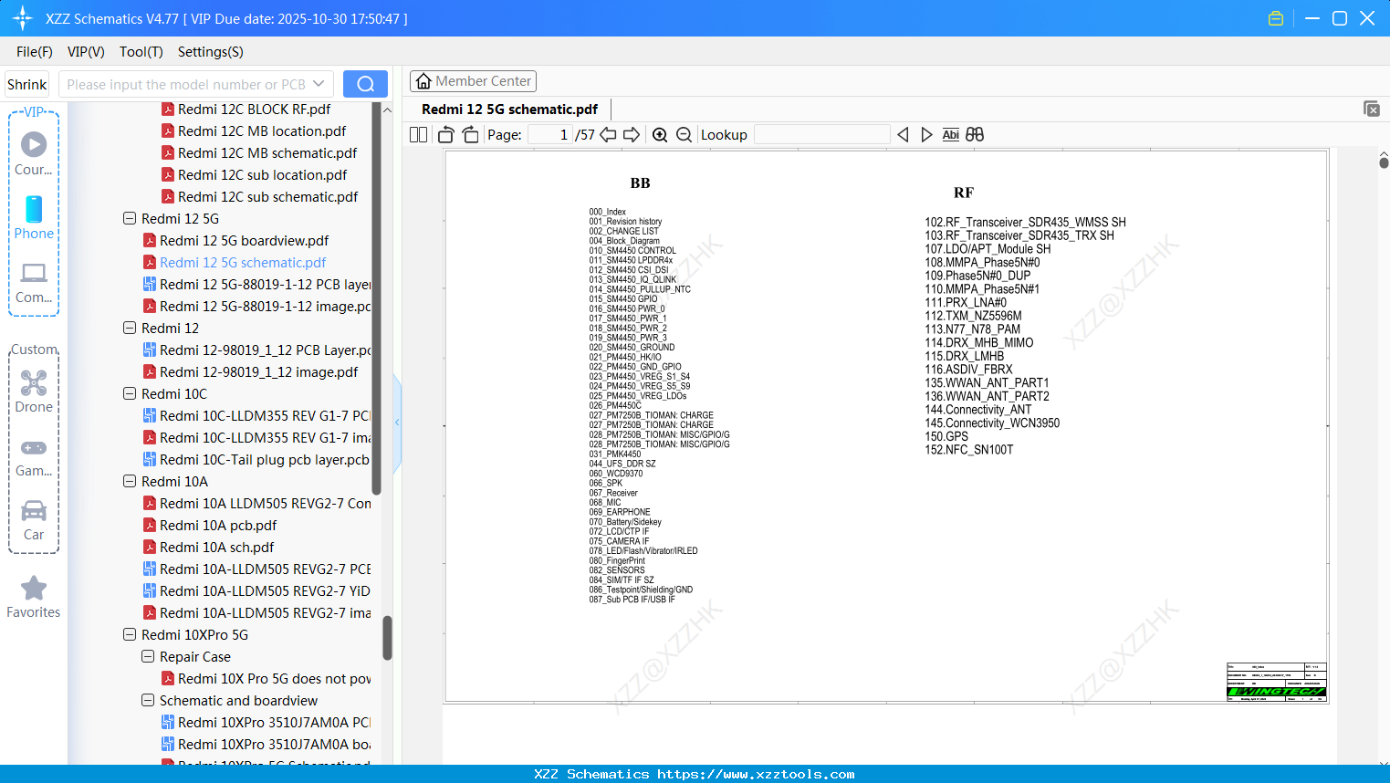
Task: Collapse the Redmi 10C folder
Action: [x=130, y=394]
